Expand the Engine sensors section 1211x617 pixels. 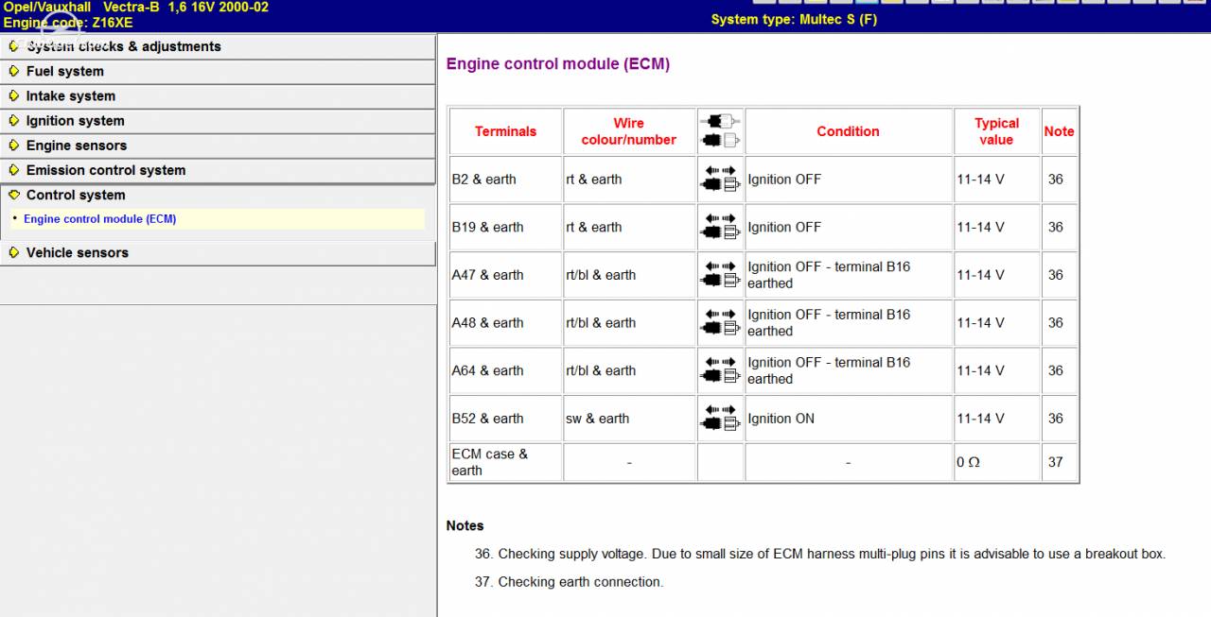[218, 145]
